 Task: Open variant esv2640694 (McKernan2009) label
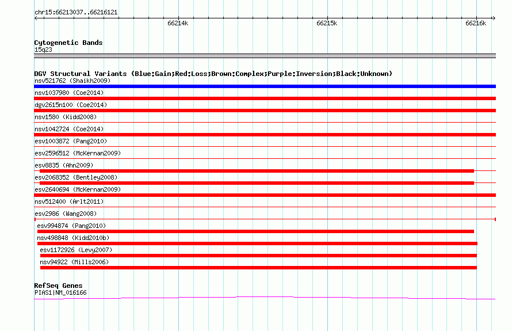tap(78, 189)
